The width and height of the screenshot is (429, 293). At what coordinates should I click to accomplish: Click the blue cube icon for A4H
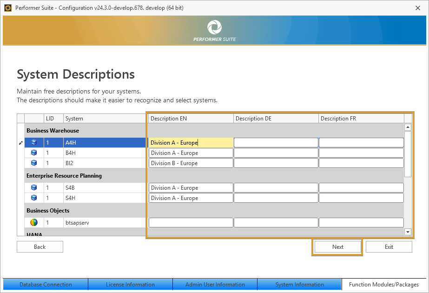click(33, 143)
